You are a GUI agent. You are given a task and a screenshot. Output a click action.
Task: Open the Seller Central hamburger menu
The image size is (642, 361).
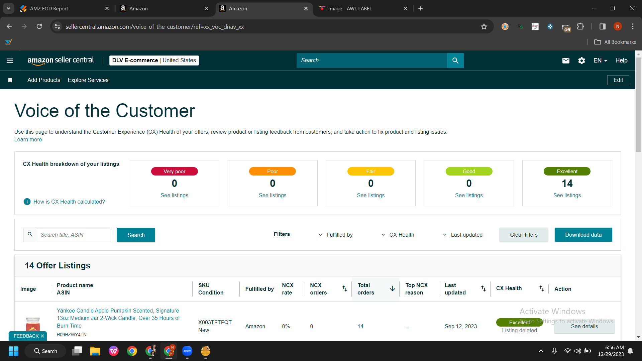pos(10,61)
